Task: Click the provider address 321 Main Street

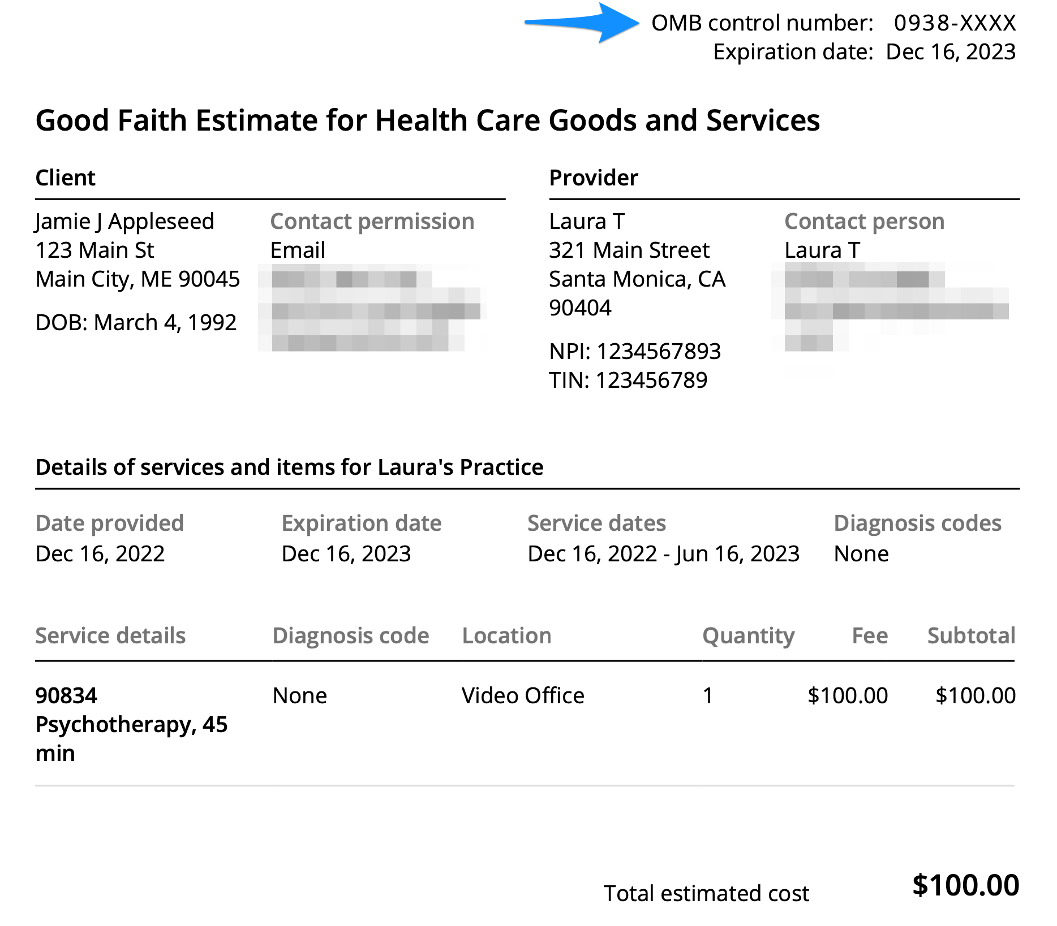Action: tap(629, 250)
